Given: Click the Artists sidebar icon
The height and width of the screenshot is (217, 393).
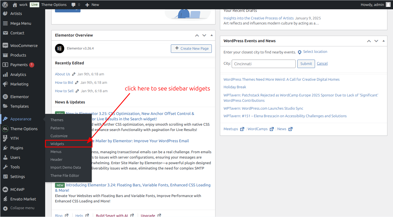Looking at the screenshot, I should coord(5,13).
